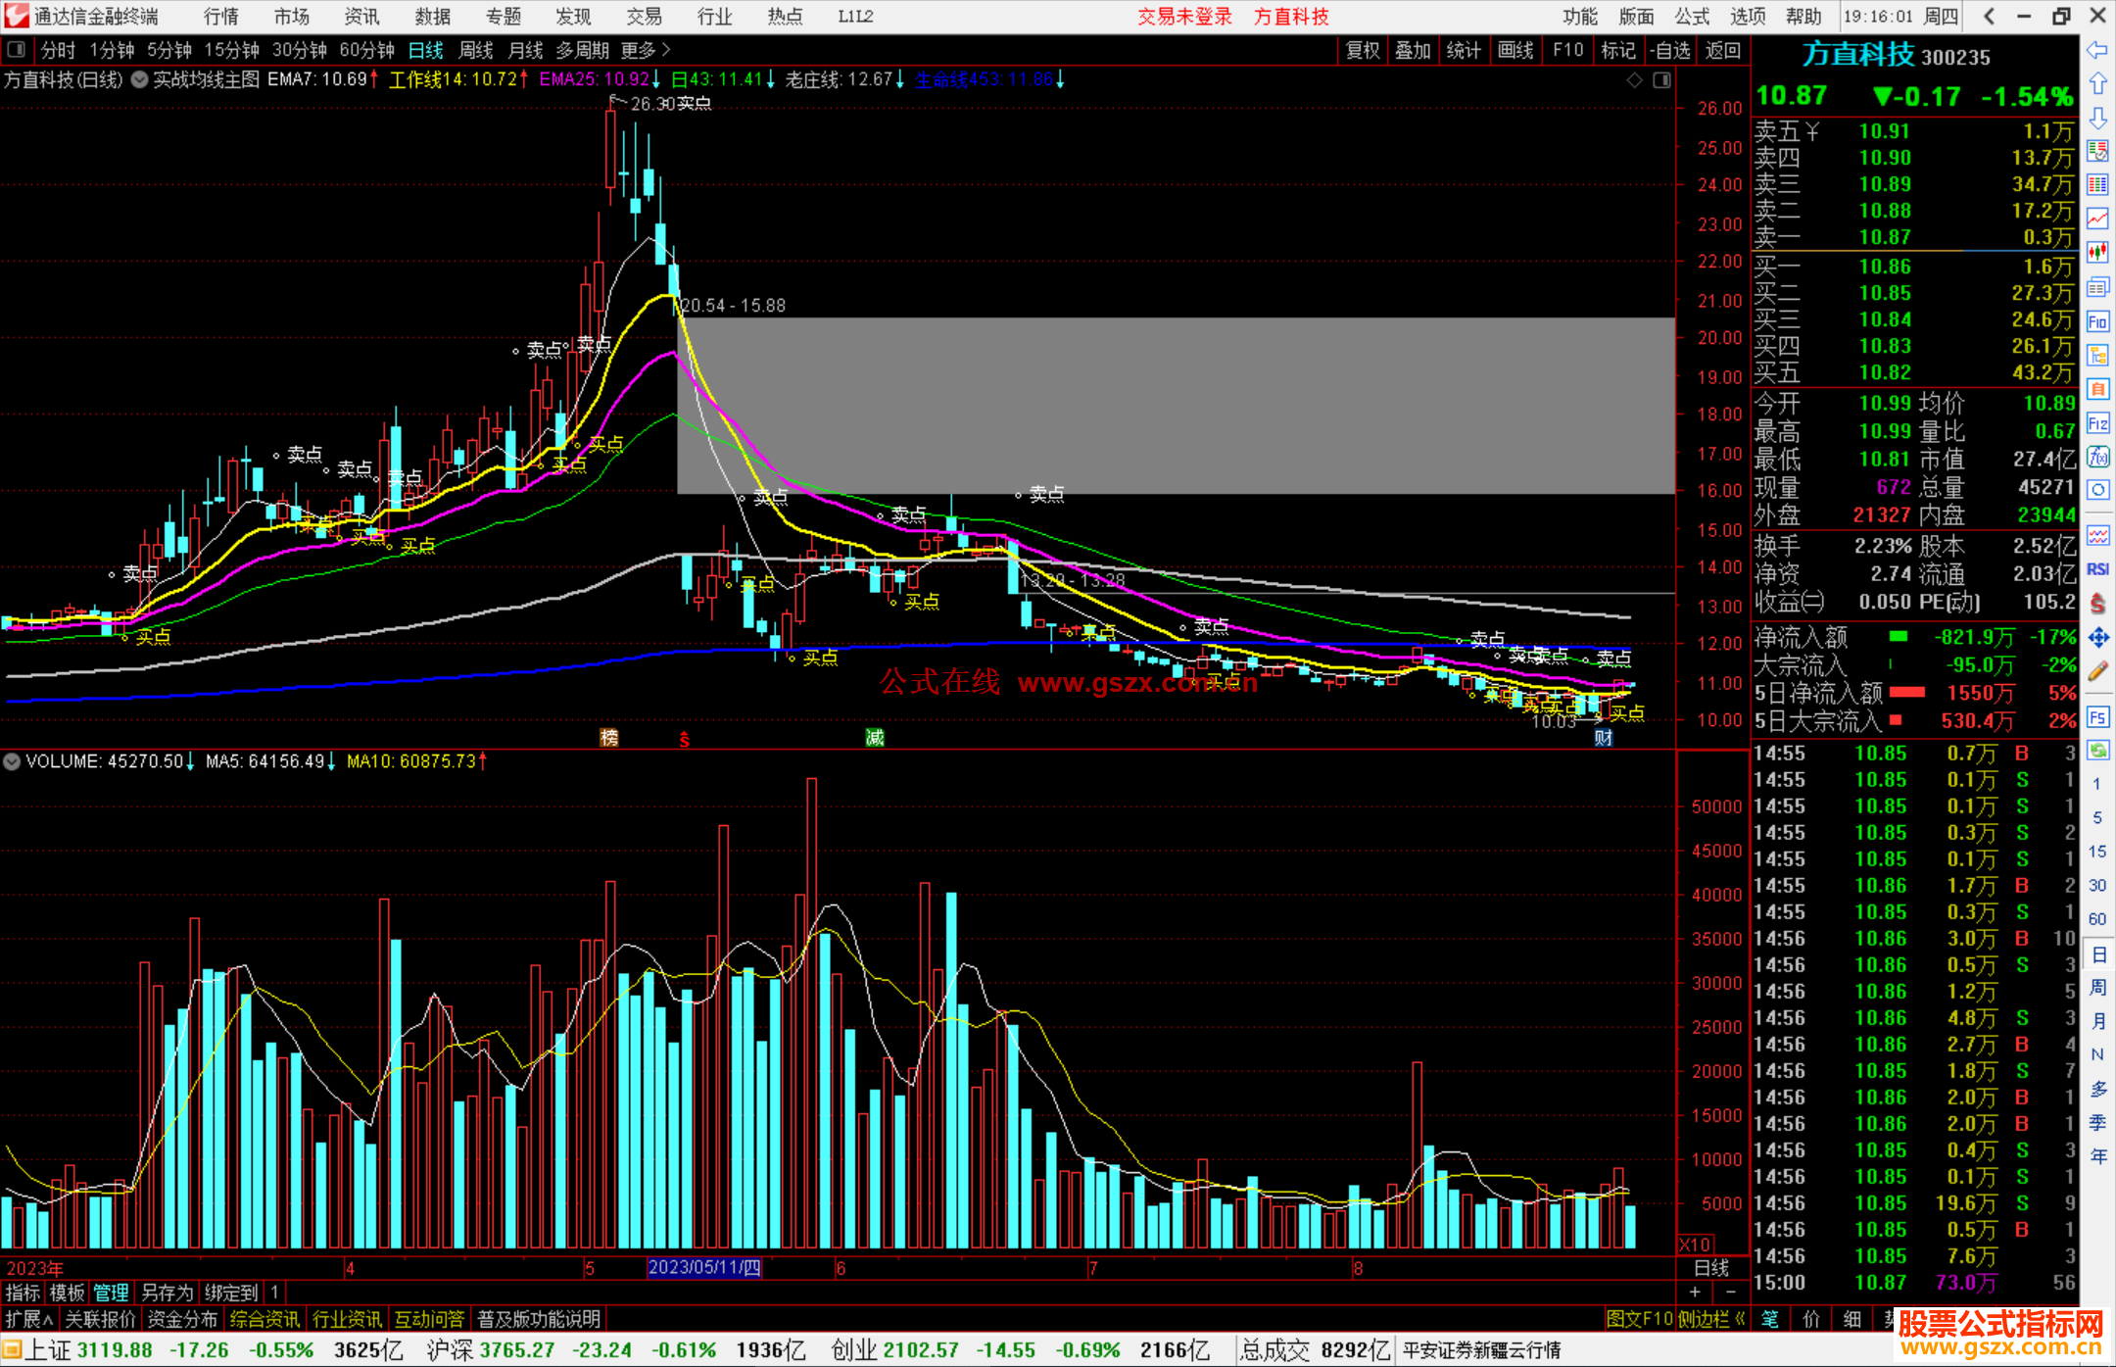The width and height of the screenshot is (2116, 1367).
Task: Click the intraday line chart sidebar icon
Action: point(2097,219)
